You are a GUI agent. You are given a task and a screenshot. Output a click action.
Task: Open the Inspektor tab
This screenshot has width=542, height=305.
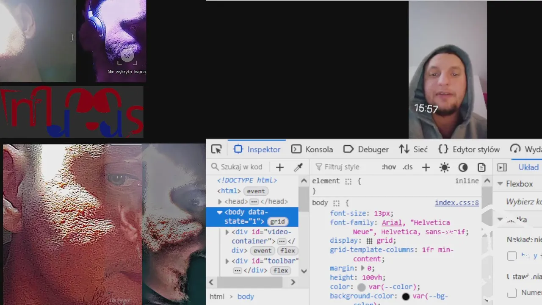(x=257, y=149)
